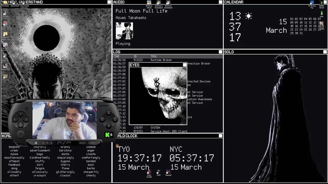The width and height of the screenshot is (328, 184).
Task: Click the skull image in EYES window
Action: (158, 96)
